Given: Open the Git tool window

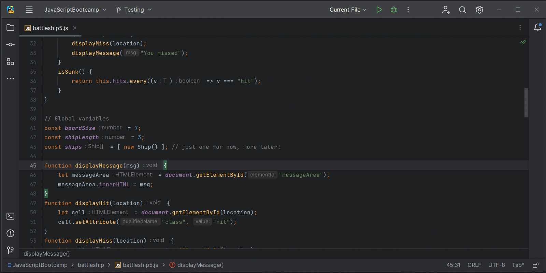Looking at the screenshot, I should click(11, 250).
